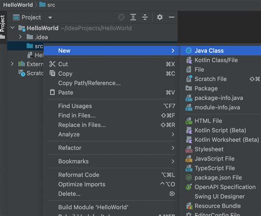Open the Analyze submenu arrow
The width and height of the screenshot is (261, 216).
point(173,134)
